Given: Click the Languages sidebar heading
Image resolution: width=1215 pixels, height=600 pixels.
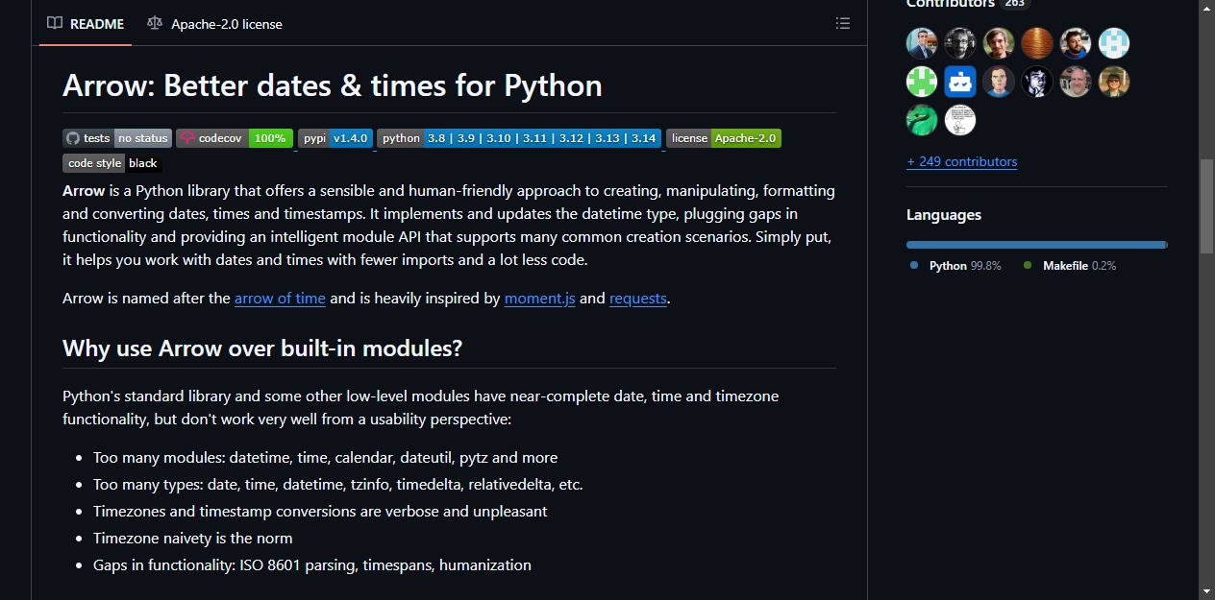Looking at the screenshot, I should [x=944, y=215].
